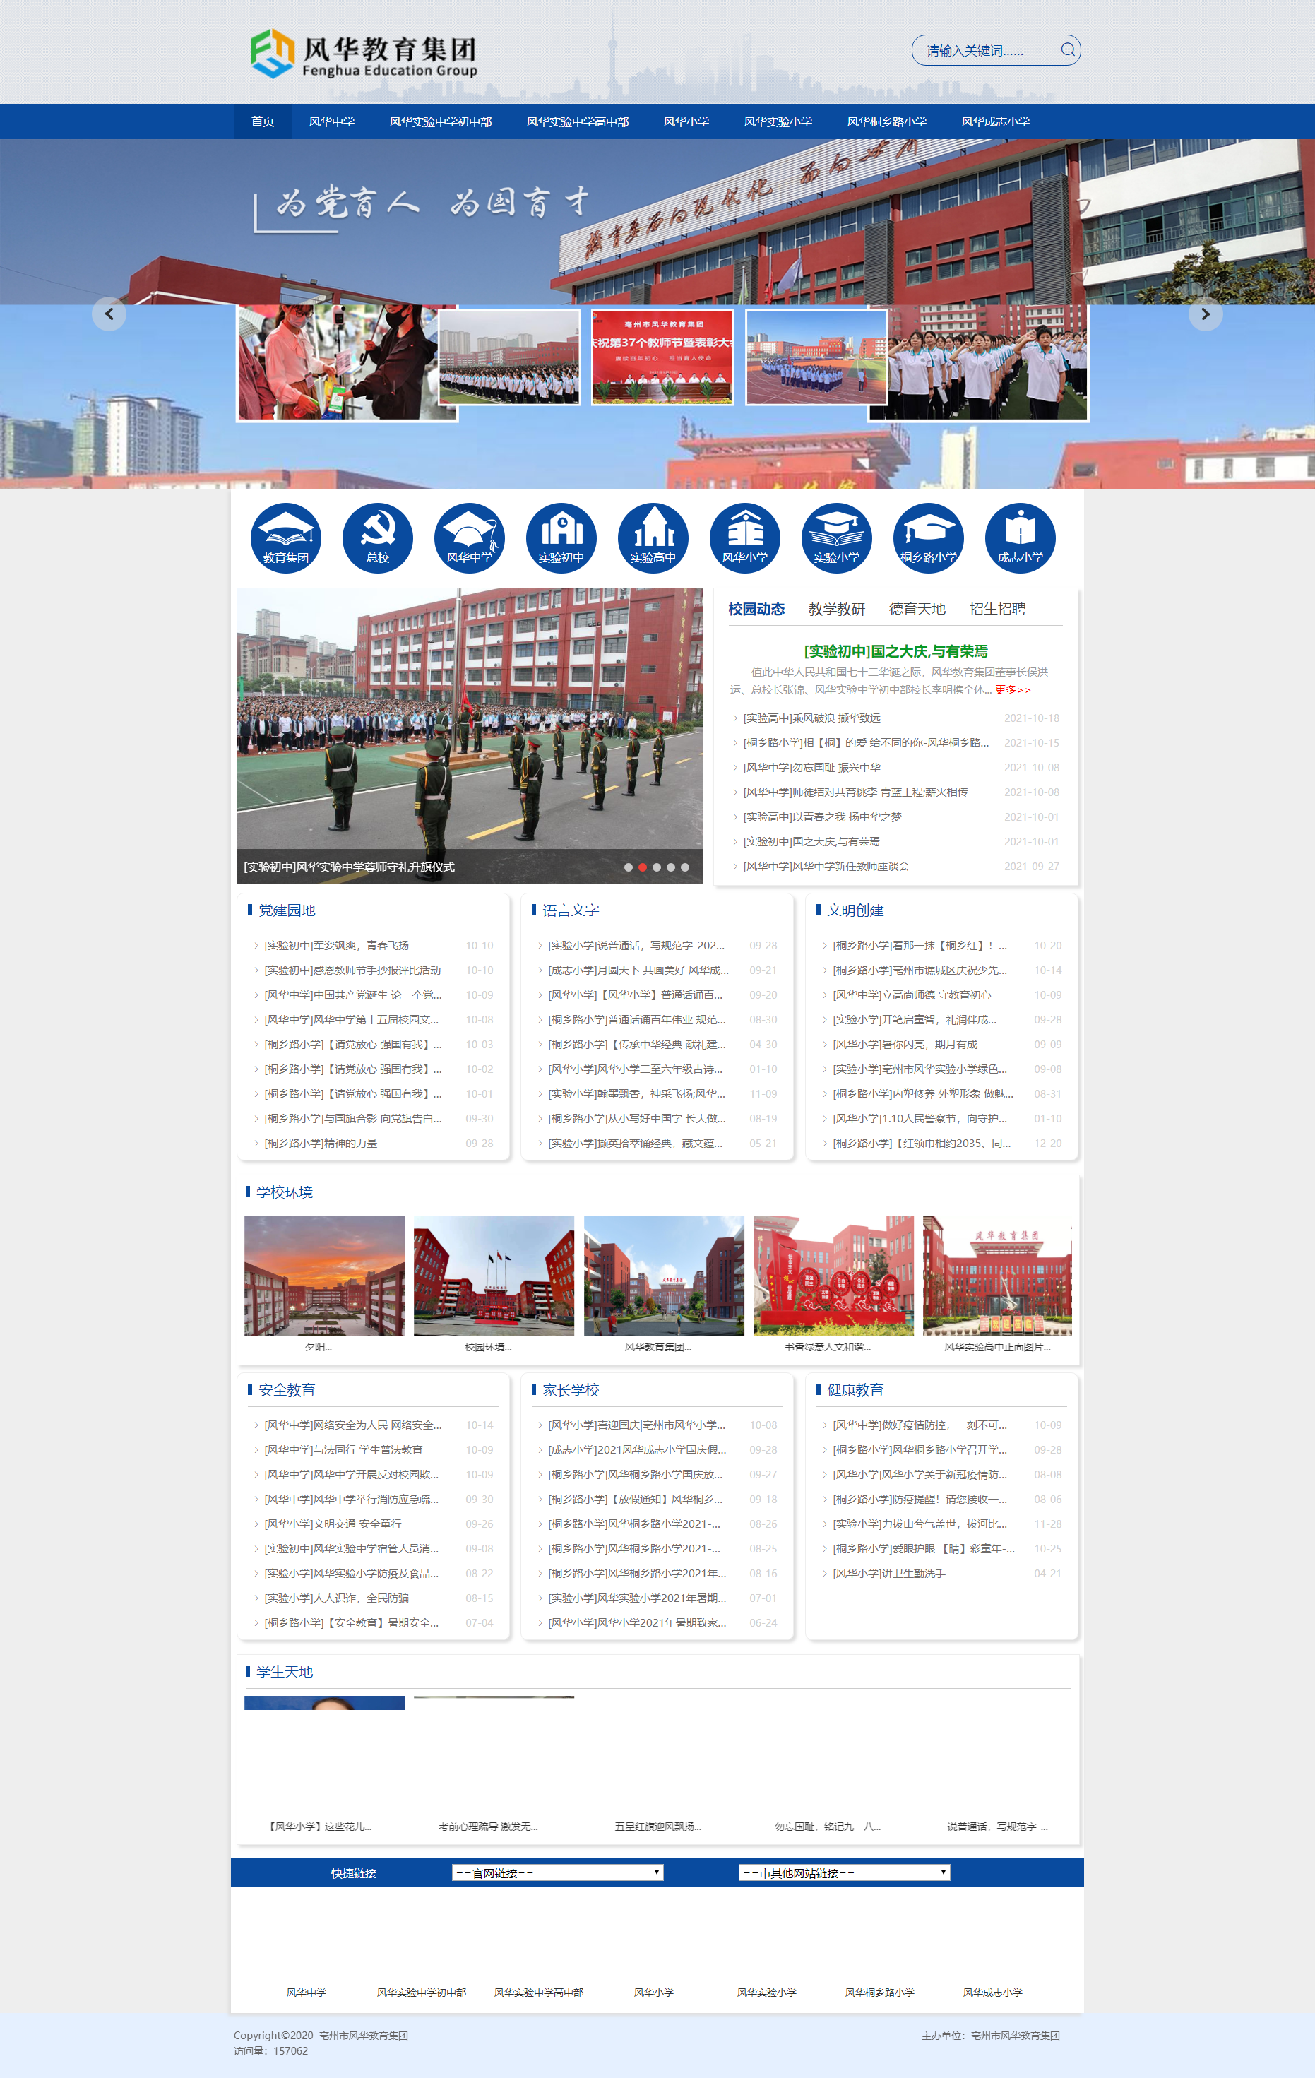Screen dimensions: 1315x2078
Task: Expand the 市其他网站链接 dropdown
Action: tap(843, 1872)
